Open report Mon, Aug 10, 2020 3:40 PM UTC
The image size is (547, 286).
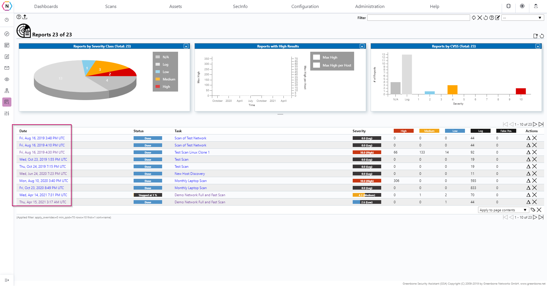pyautogui.click(x=44, y=181)
